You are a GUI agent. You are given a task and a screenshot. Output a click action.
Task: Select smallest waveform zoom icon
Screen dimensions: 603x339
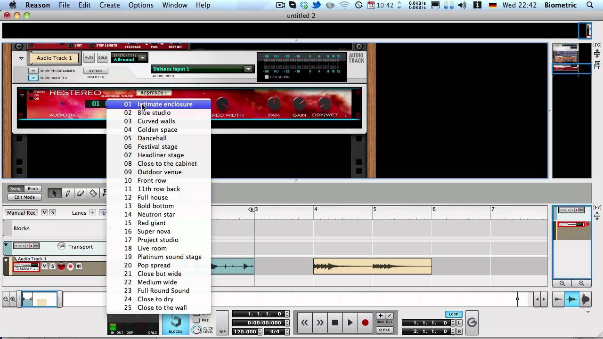(x=558, y=299)
